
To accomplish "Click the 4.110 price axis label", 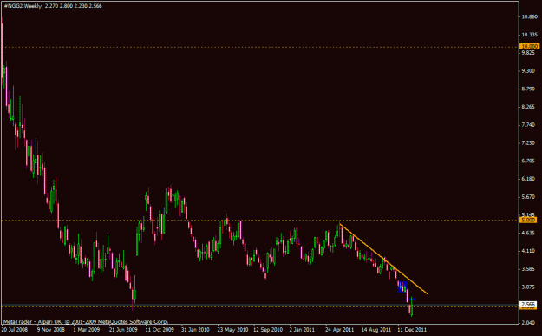I will 529,251.
